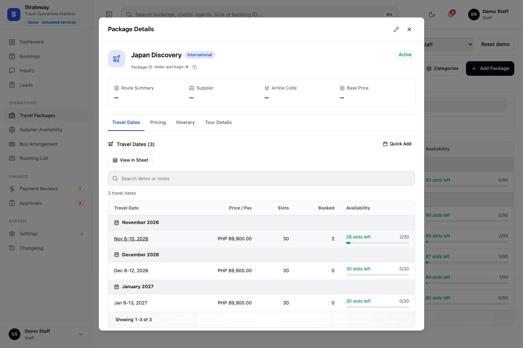
Task: Switch to the Itinerary tab
Action: 185,123
